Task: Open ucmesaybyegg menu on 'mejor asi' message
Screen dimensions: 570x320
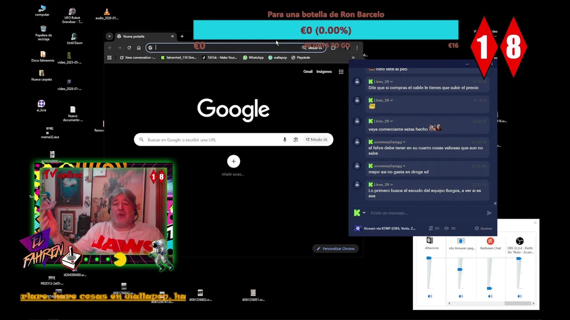Action: 404,166
